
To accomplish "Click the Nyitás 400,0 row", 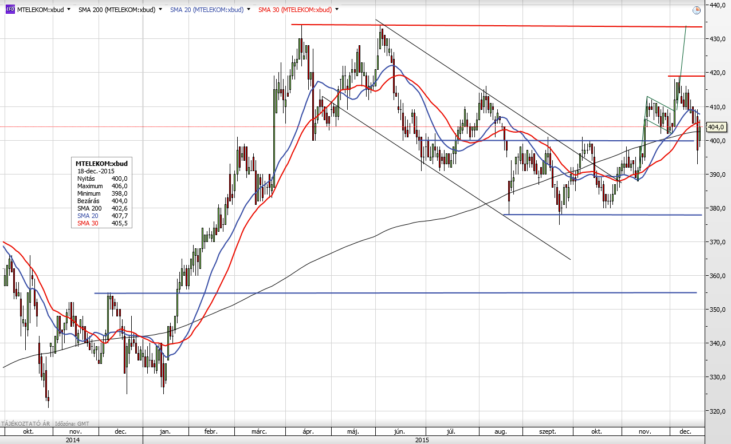I will tap(102, 179).
